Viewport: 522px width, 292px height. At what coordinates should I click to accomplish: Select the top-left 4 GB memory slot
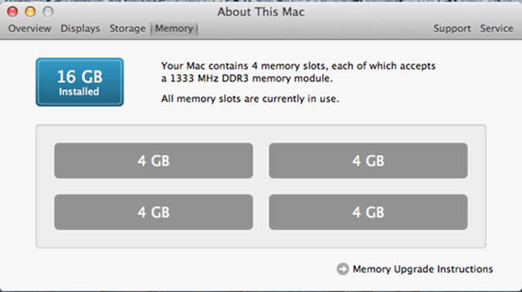point(153,161)
